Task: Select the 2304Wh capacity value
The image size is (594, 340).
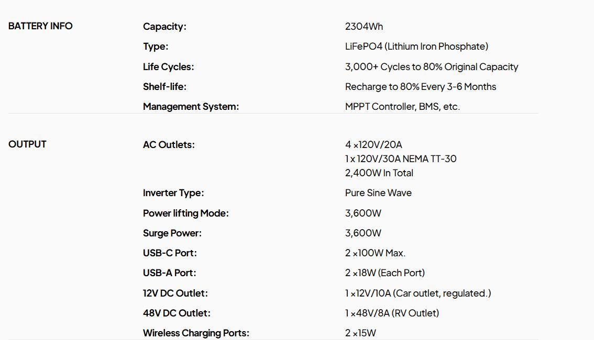Action: tap(364, 27)
